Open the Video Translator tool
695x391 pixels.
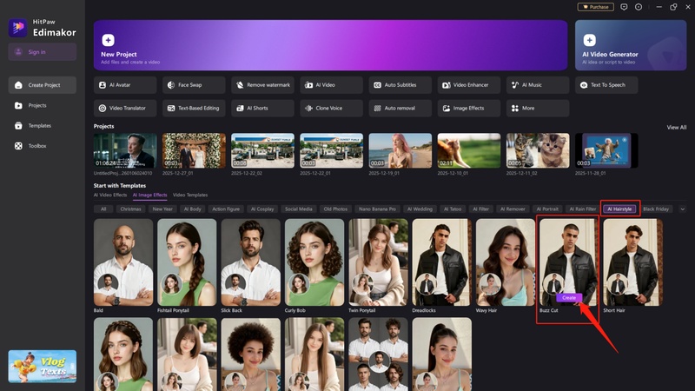[124, 108]
